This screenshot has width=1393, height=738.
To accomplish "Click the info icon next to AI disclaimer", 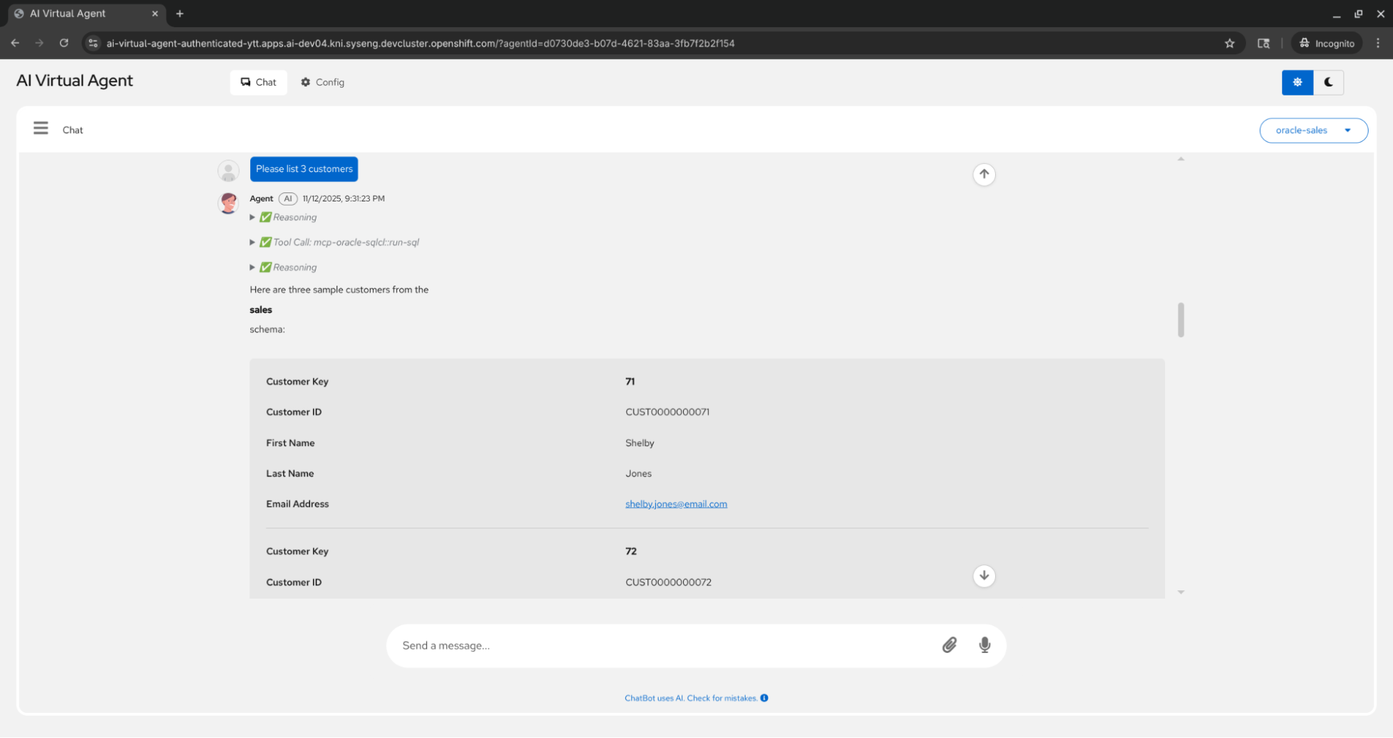I will [x=764, y=698].
